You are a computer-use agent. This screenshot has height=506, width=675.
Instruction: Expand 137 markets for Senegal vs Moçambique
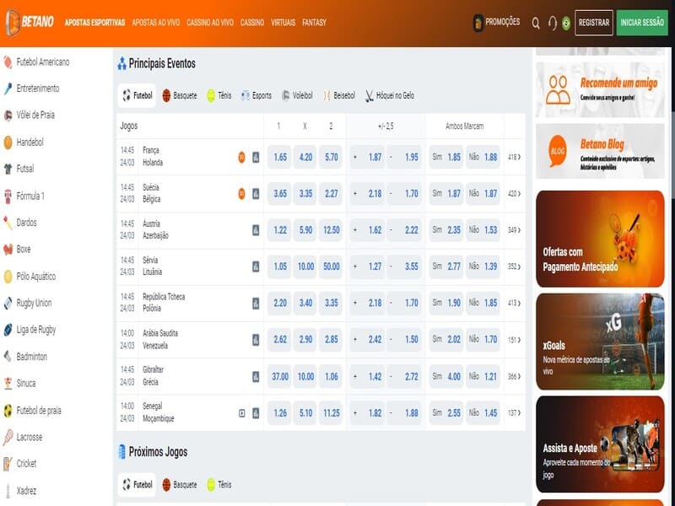tap(514, 413)
